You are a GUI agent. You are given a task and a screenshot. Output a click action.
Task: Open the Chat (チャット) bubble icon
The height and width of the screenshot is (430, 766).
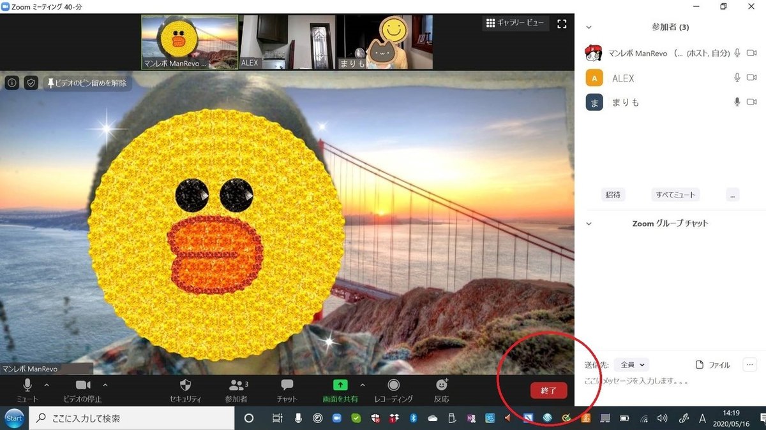click(x=287, y=390)
